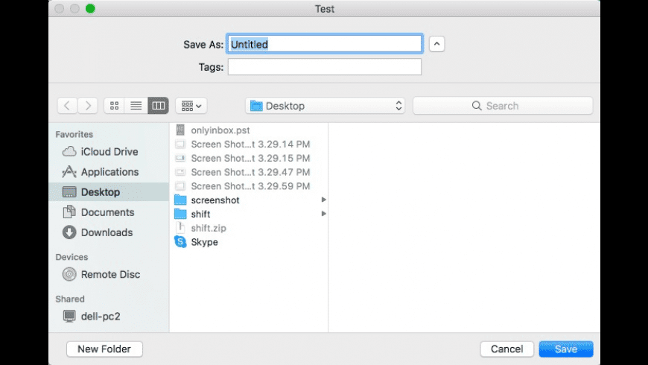Click the forward navigation arrow

[88, 106]
